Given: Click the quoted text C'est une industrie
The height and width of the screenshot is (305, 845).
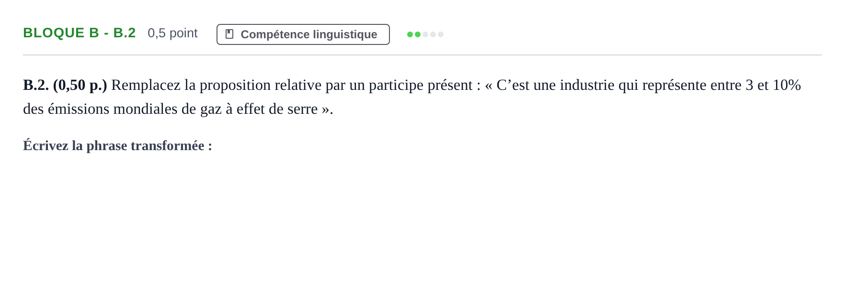Looking at the screenshot, I should click(555, 85).
